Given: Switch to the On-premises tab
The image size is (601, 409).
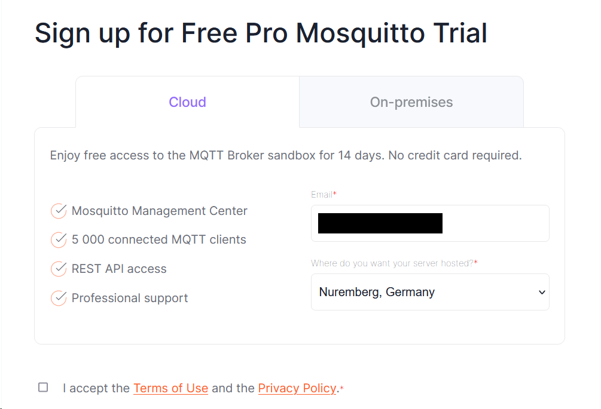Looking at the screenshot, I should point(411,102).
